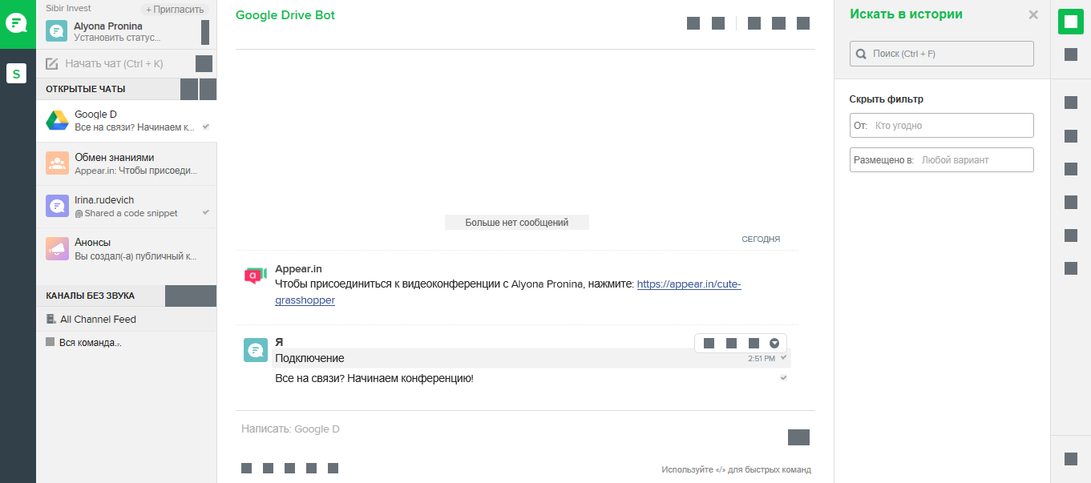This screenshot has height=483, width=1091.
Task: Click the Анонсы megaphone channel icon
Action: pyautogui.click(x=56, y=248)
